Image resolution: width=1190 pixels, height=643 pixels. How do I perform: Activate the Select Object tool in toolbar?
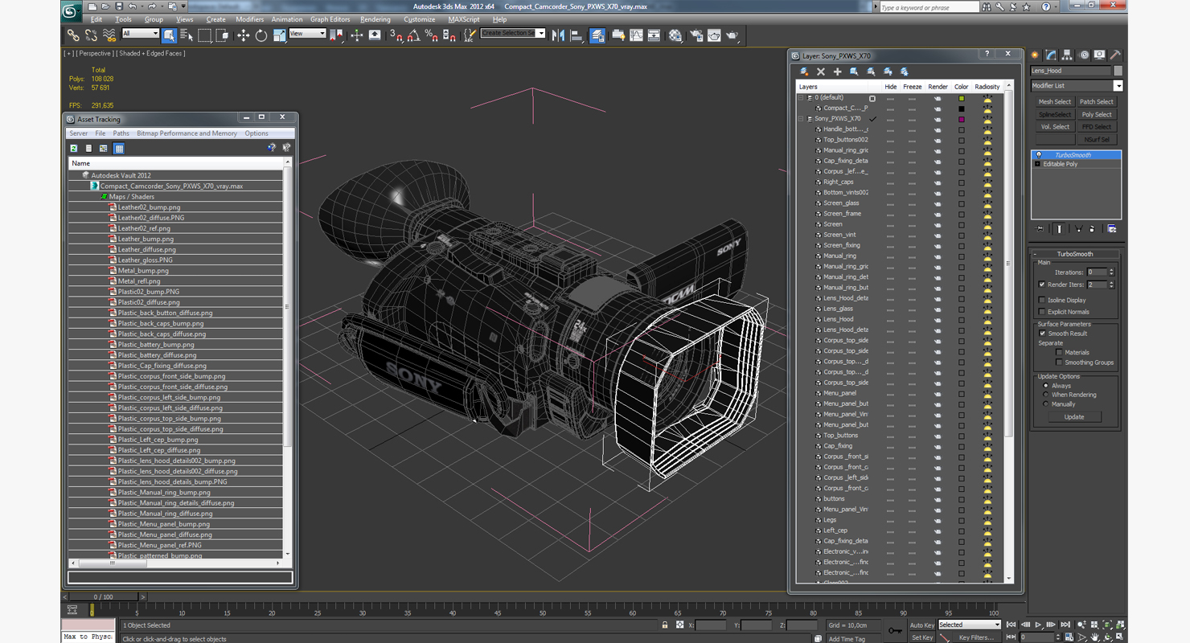(x=169, y=35)
